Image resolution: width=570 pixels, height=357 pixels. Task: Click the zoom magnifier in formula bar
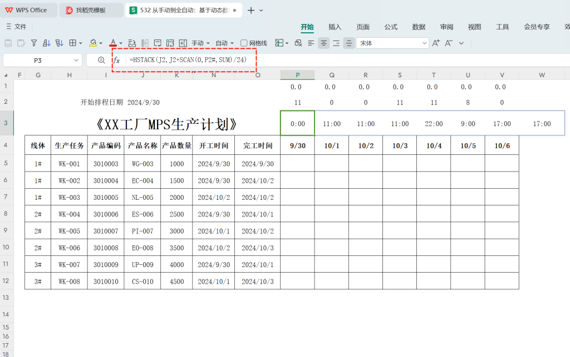(101, 60)
